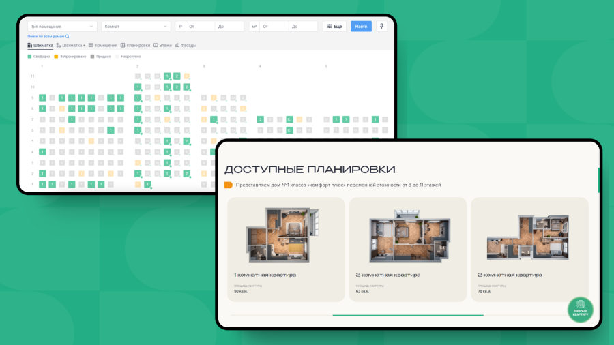This screenshot has width=614, height=345.
Task: Click the round Выбрать квартиру button
Action: point(581,310)
